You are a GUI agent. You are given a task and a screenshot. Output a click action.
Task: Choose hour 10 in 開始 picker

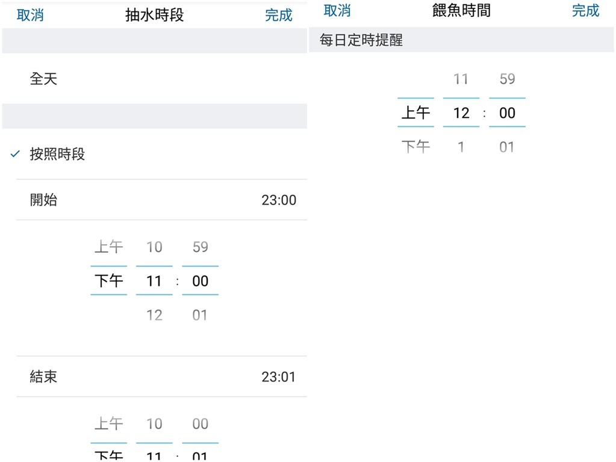tap(154, 247)
